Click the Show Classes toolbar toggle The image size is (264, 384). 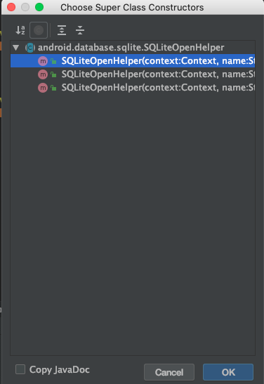39,30
